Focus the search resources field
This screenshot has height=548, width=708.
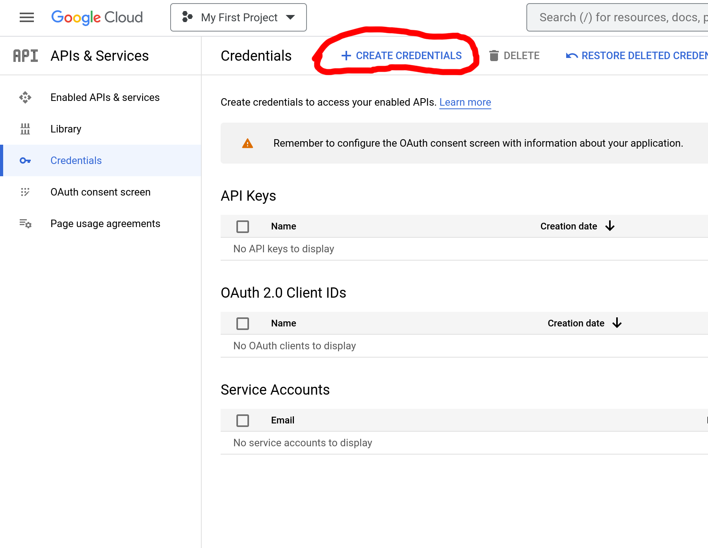(x=617, y=17)
